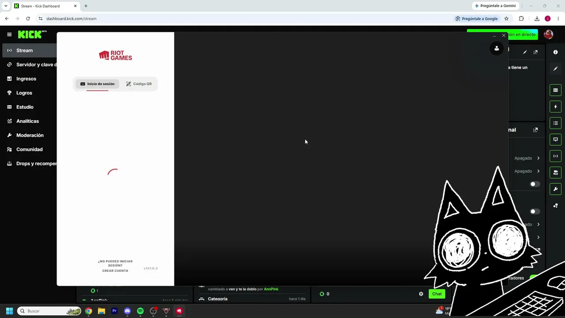Open Riot client account profile icon
This screenshot has height=318, width=565.
click(x=497, y=49)
